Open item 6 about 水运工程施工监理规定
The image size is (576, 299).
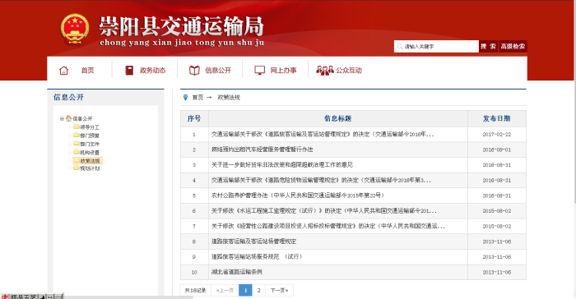(323, 210)
